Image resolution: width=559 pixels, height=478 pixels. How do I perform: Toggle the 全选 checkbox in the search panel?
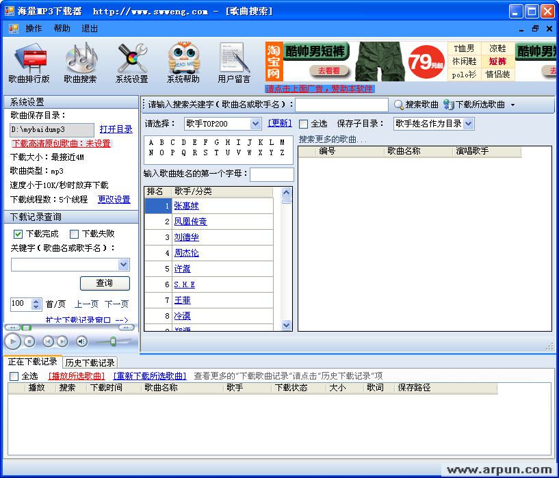click(303, 124)
